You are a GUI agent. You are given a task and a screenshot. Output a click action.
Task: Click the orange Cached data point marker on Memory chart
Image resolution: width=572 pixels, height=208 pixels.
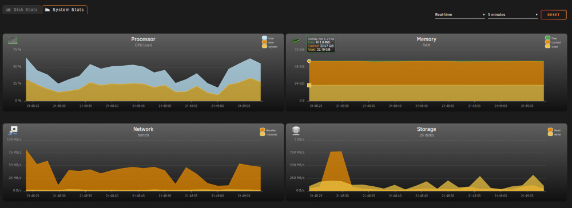309,61
